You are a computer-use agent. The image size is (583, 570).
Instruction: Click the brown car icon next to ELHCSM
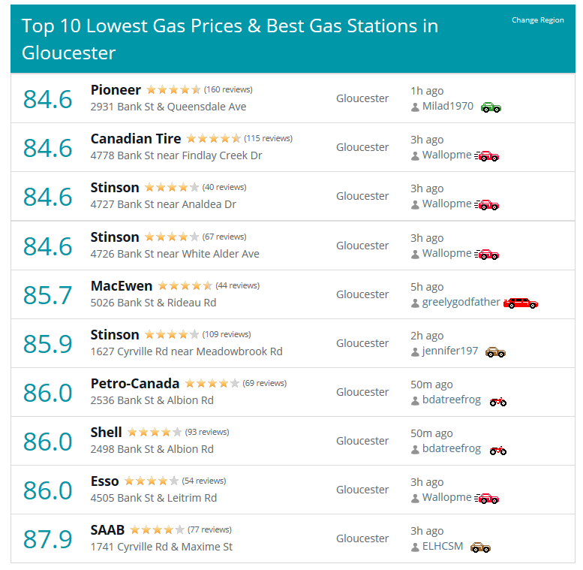point(480,547)
